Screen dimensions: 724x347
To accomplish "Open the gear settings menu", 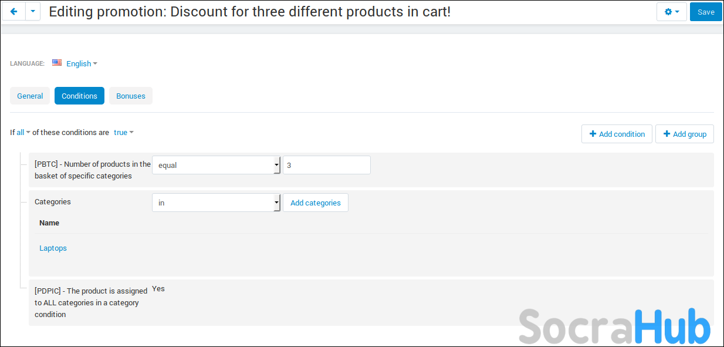I will tap(671, 12).
